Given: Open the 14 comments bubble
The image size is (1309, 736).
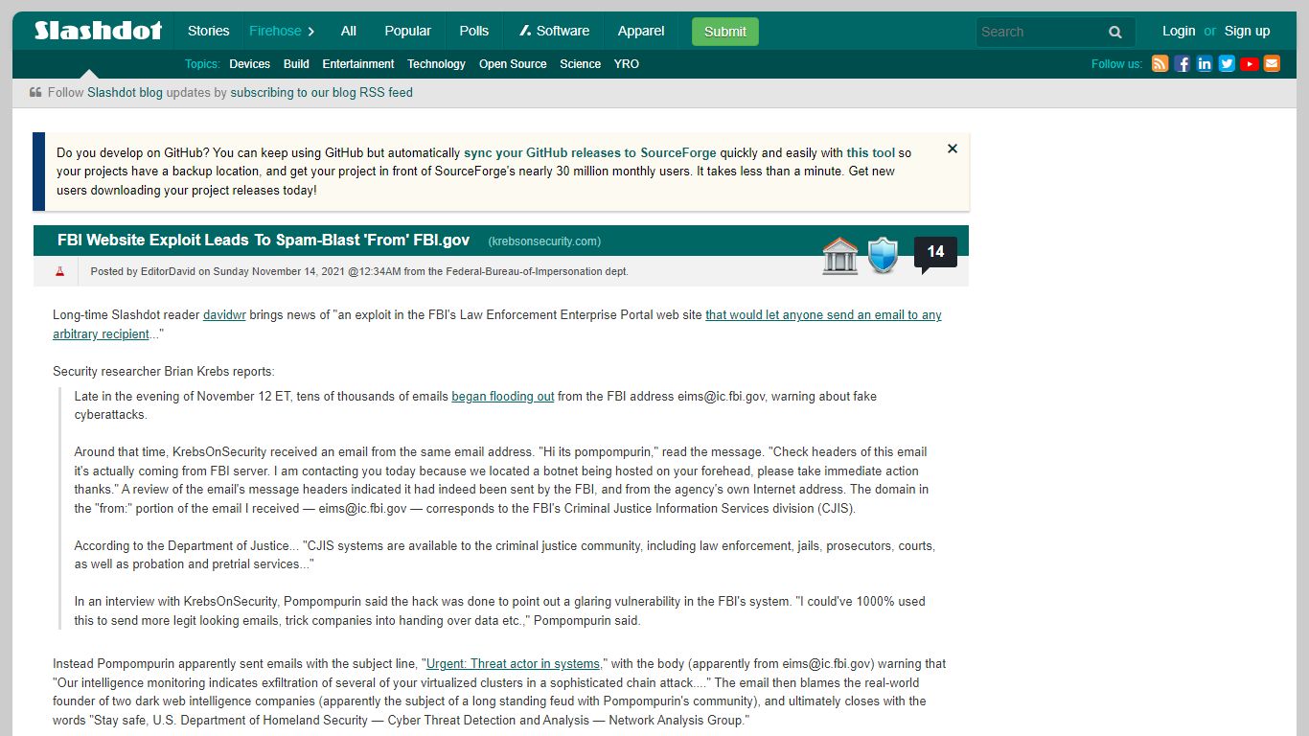Looking at the screenshot, I should point(935,253).
